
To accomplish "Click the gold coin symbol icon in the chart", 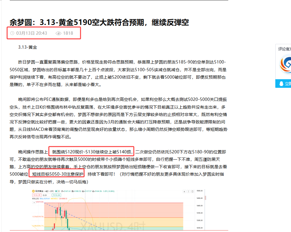I will pyautogui.click(x=33, y=191).
